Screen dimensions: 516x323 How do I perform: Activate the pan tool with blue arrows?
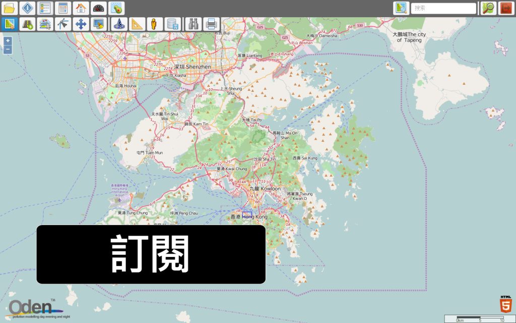pos(80,24)
